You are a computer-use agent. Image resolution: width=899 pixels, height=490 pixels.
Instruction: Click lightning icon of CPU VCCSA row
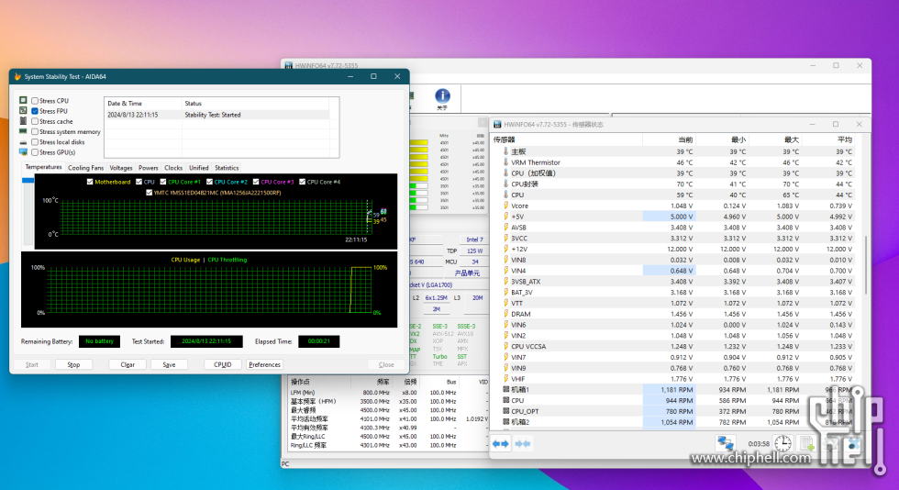coord(505,347)
